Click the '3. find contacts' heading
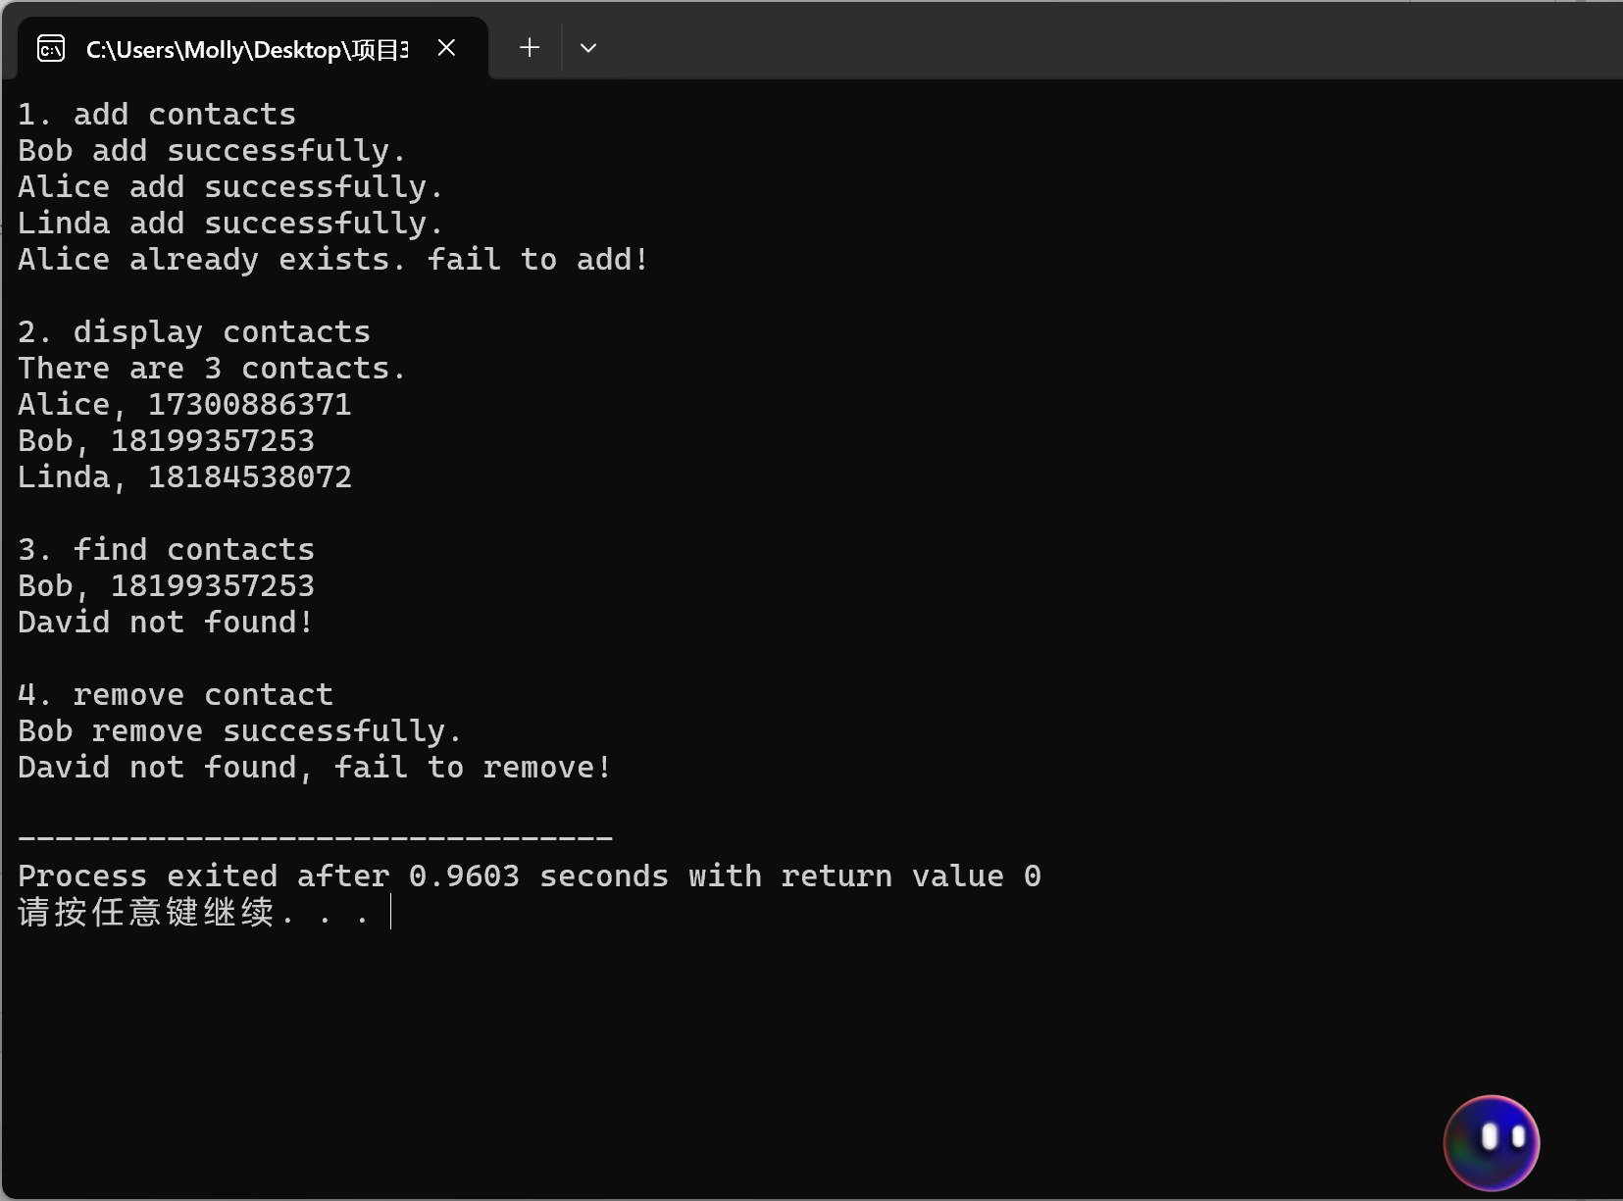Viewport: 1623px width, 1201px height. coord(166,550)
